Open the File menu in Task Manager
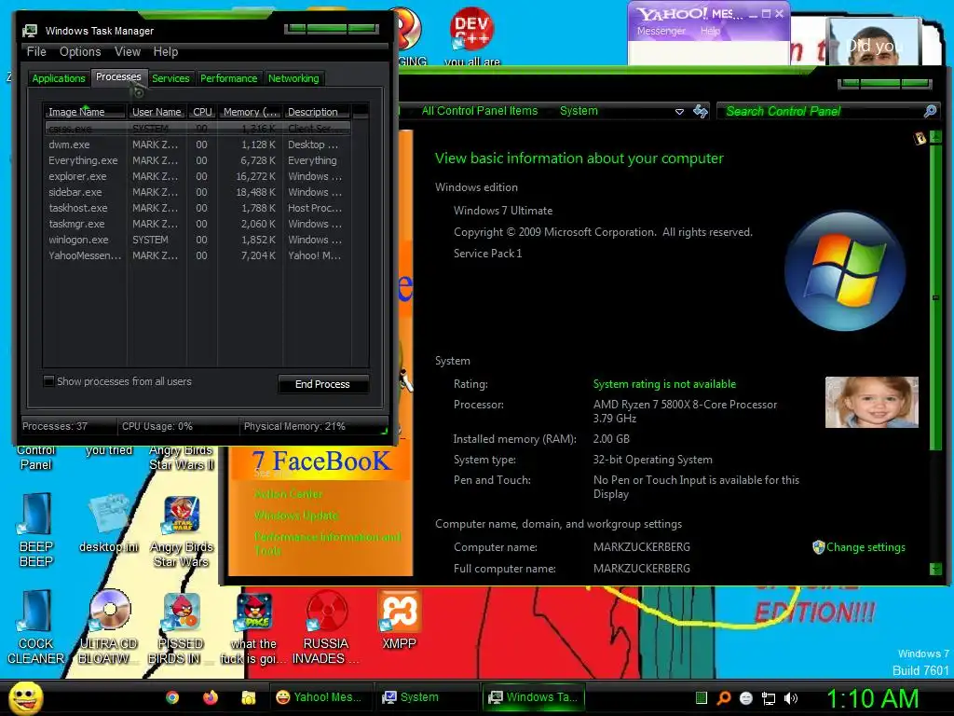This screenshot has width=954, height=716. click(36, 52)
